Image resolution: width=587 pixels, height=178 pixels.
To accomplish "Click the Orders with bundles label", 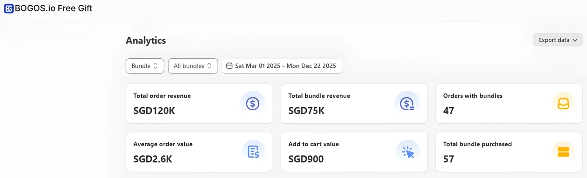I will (473, 96).
